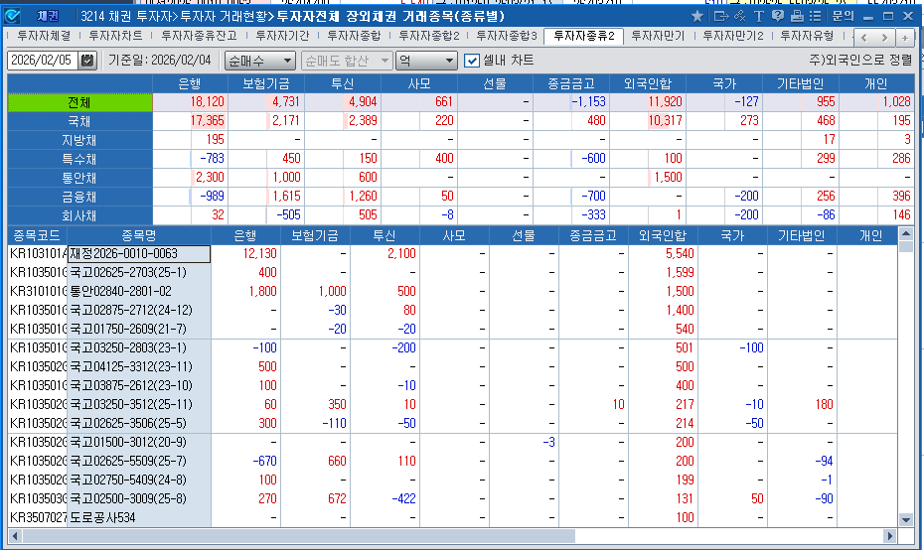The image size is (924, 550).
Task: Open the 억 unit dropdown
Action: click(x=426, y=61)
